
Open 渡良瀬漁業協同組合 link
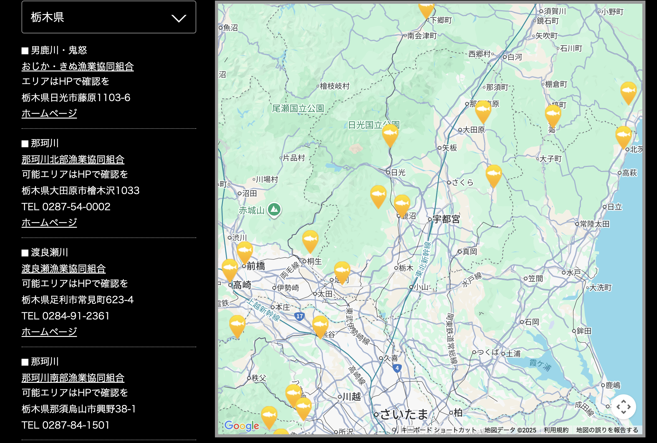click(x=63, y=269)
